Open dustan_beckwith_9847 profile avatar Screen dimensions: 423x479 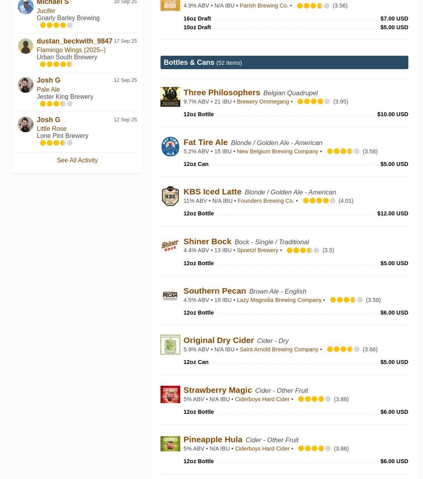click(x=26, y=46)
